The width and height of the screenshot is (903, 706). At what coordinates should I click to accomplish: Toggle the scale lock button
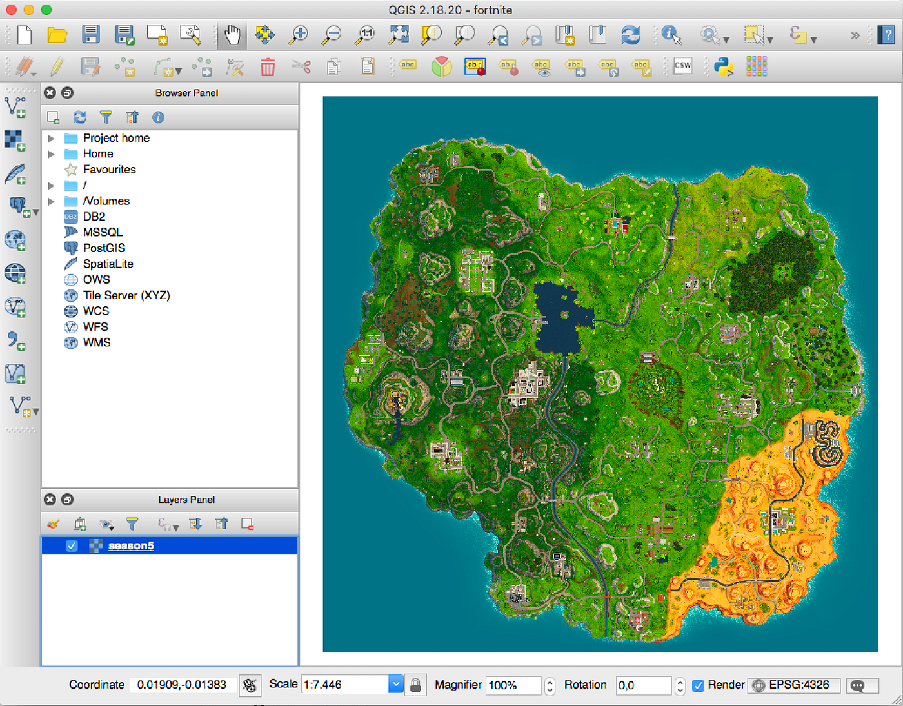click(x=416, y=685)
